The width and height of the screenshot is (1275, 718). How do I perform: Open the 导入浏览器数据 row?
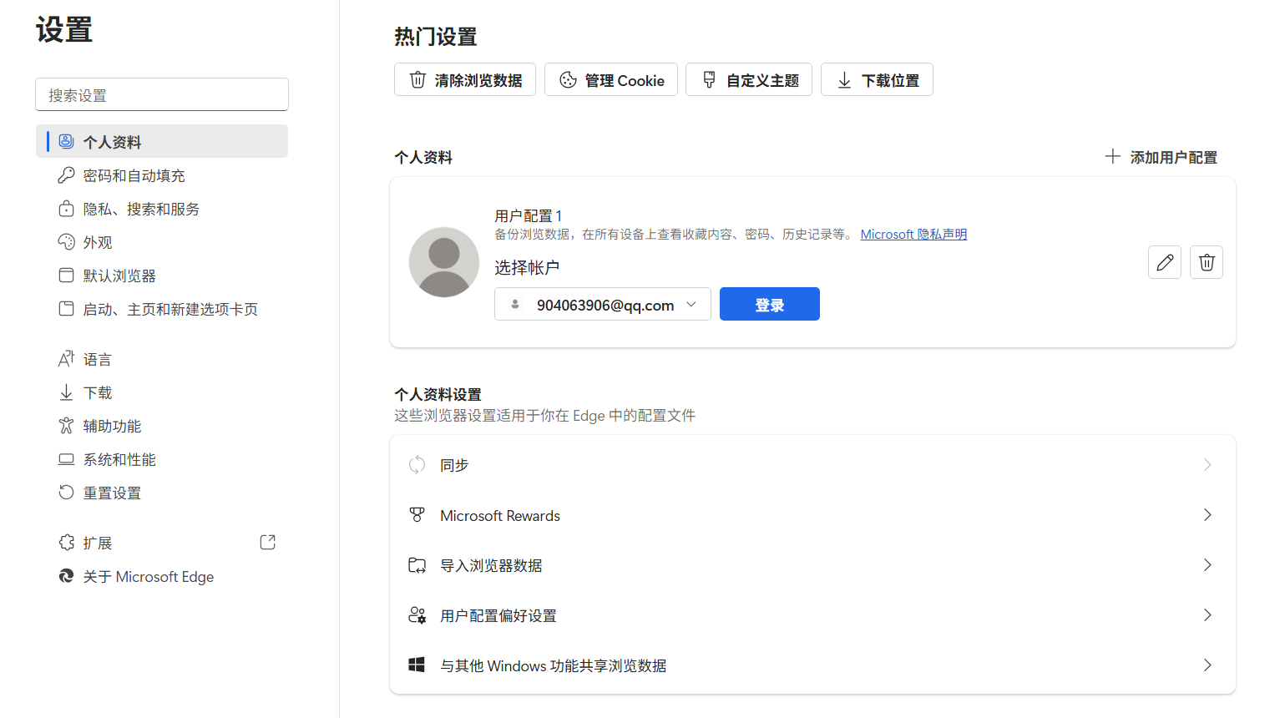812,565
